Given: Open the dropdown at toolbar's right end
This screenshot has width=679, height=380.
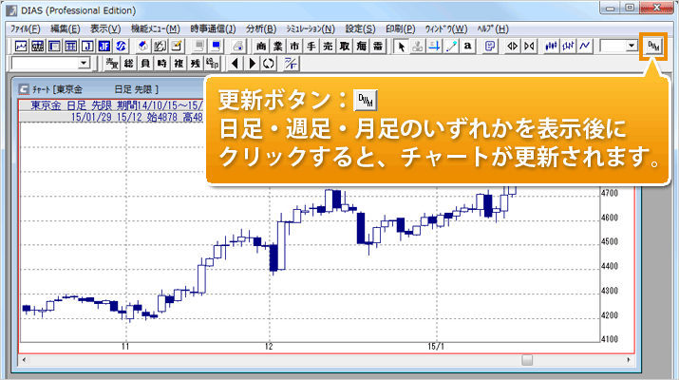Looking at the screenshot, I should tap(632, 46).
